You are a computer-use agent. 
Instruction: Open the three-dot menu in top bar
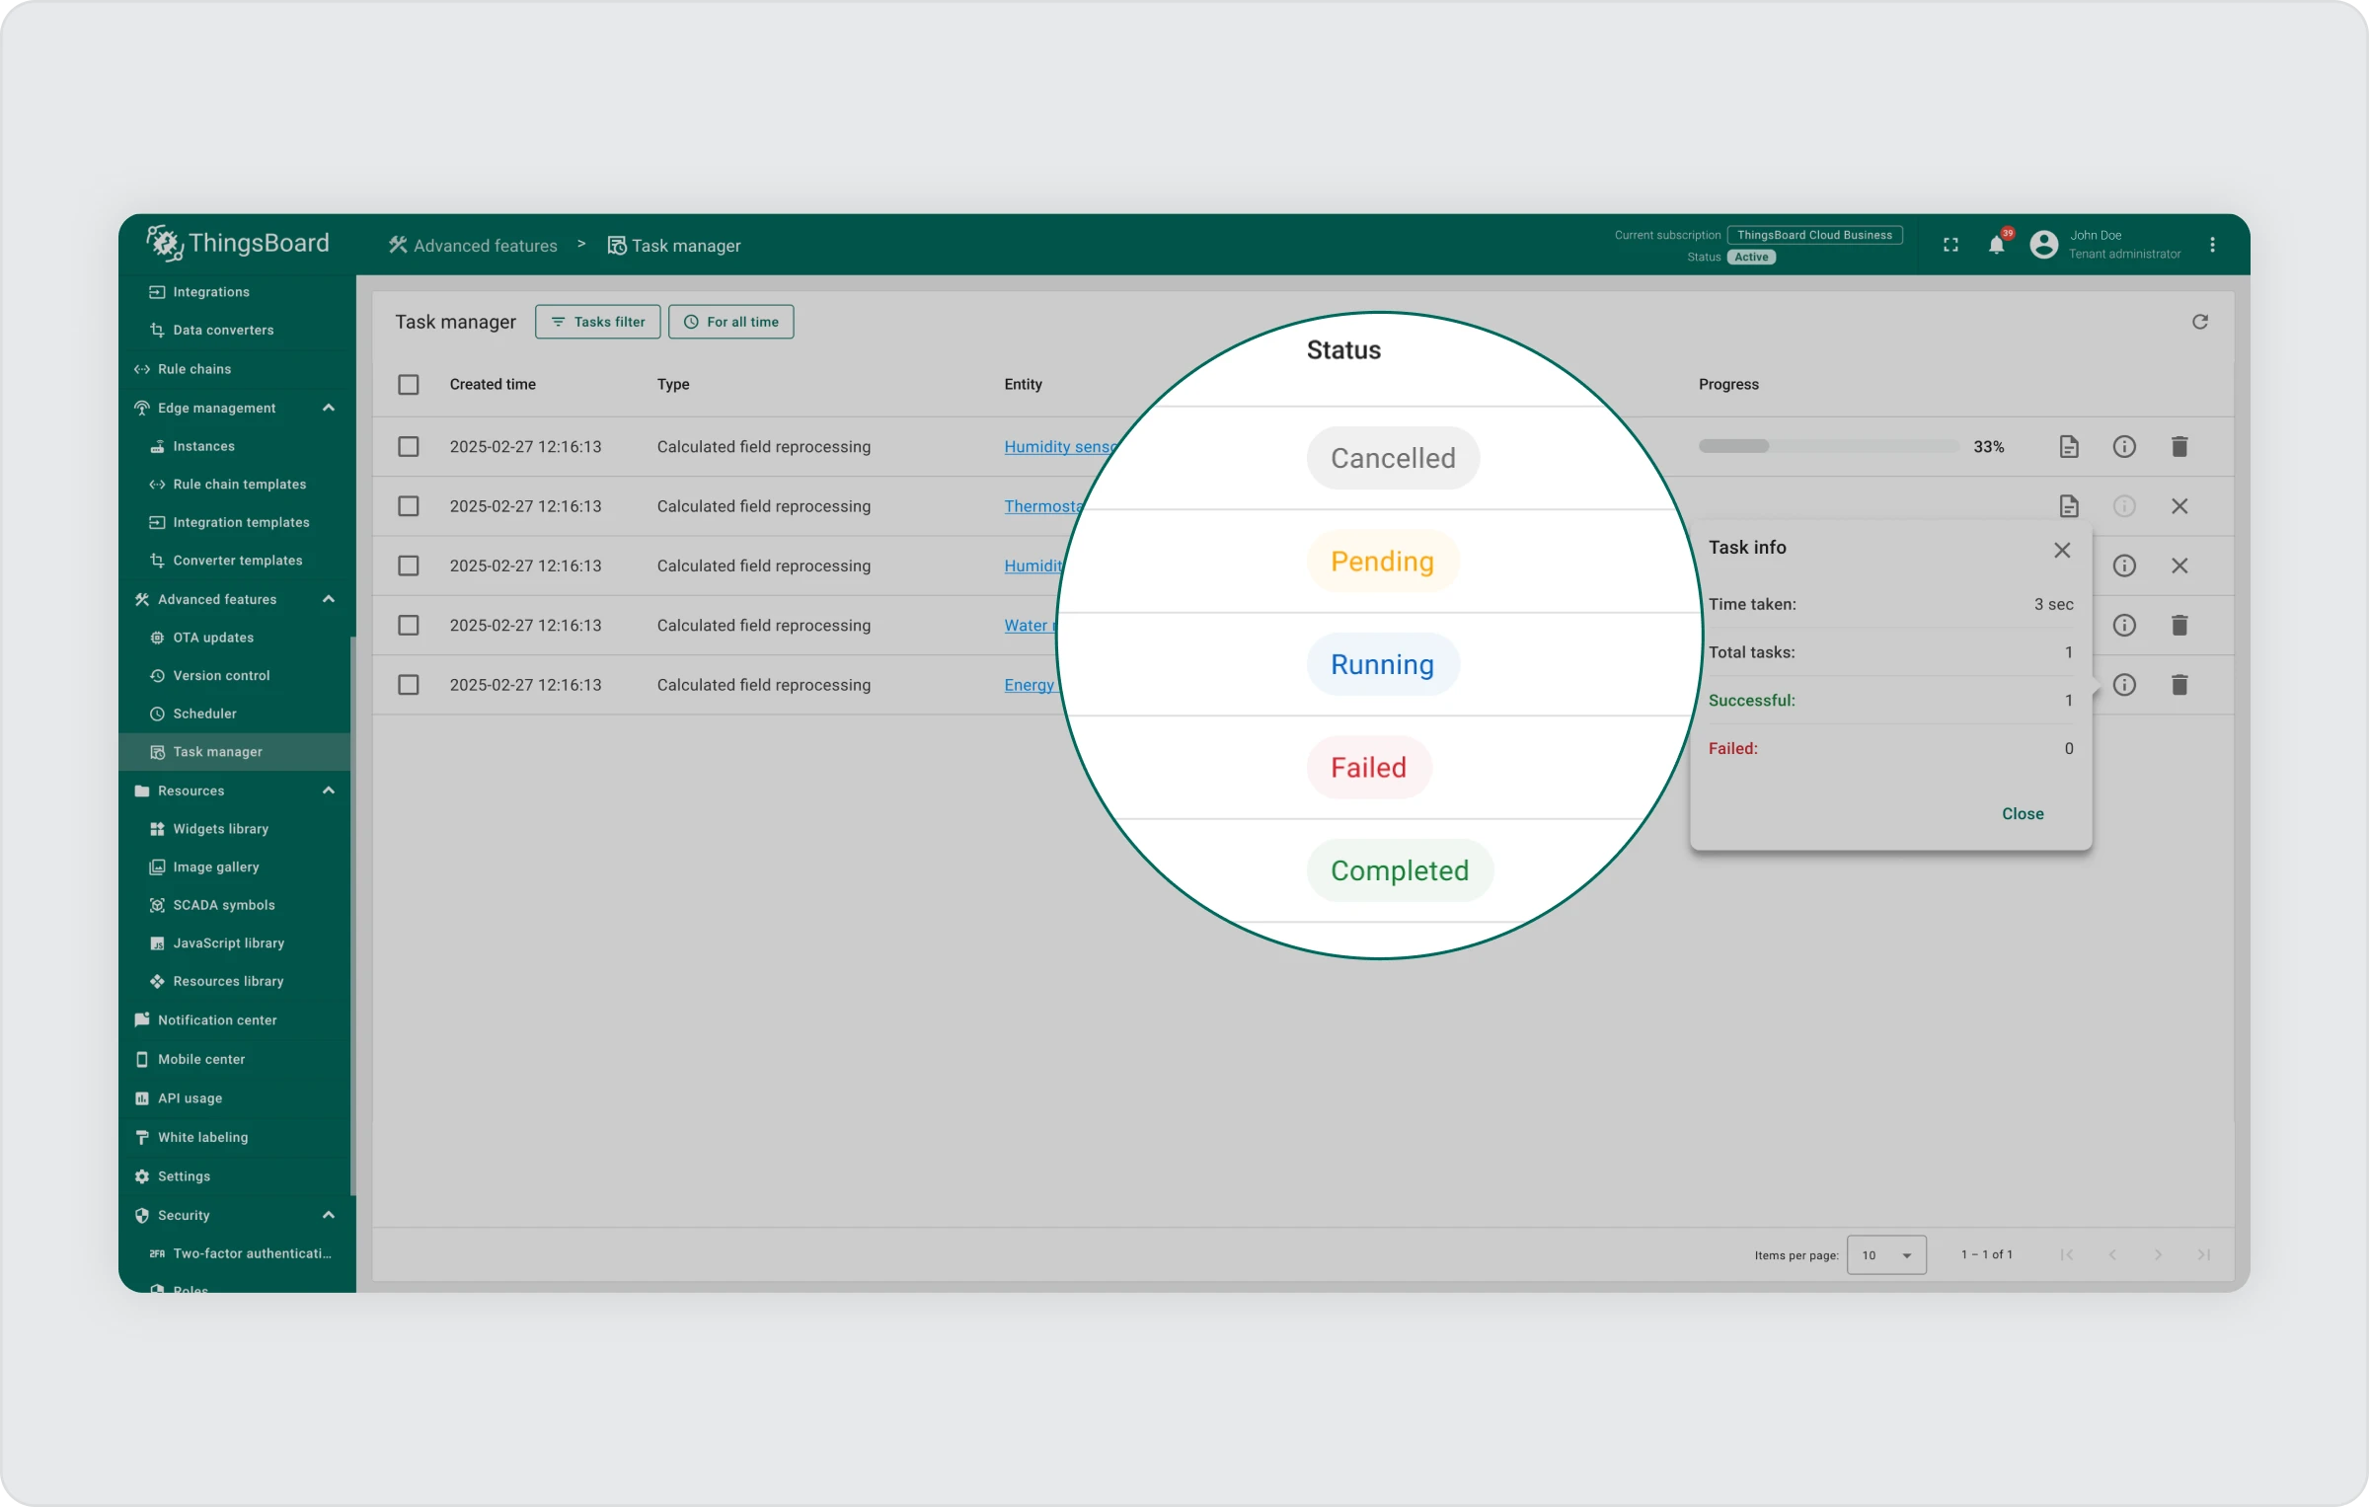click(2212, 245)
